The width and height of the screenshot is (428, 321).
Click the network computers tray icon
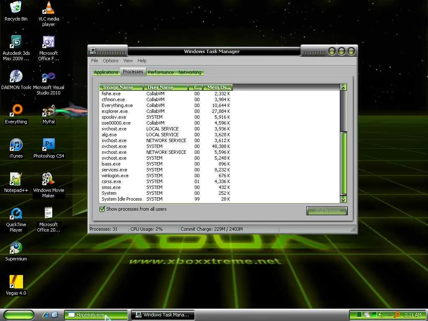[367, 315]
